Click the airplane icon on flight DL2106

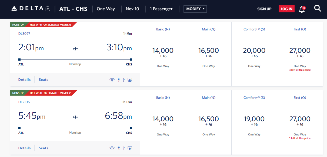click(75, 117)
